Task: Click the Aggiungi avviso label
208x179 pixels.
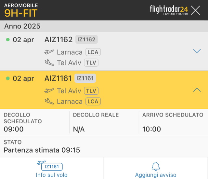Action: click(x=156, y=175)
